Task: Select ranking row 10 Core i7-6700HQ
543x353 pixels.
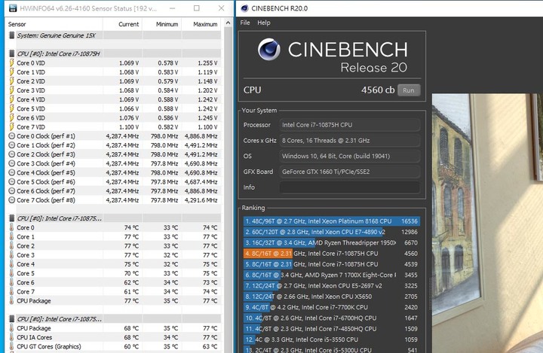Action: [x=331, y=318]
